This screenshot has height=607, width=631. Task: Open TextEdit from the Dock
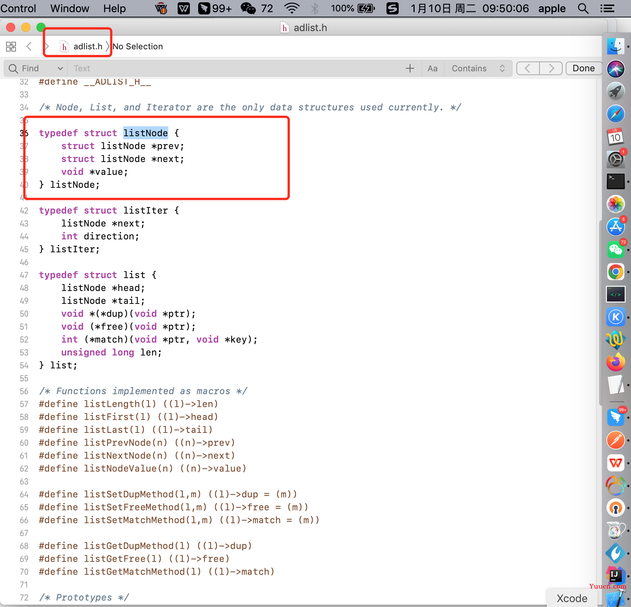point(615,385)
